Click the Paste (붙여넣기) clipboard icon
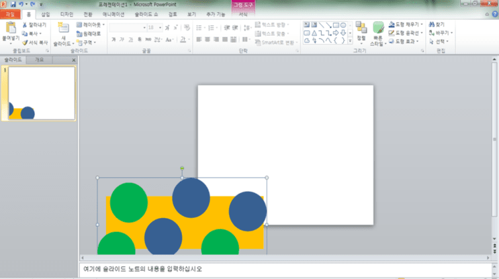 point(11,28)
